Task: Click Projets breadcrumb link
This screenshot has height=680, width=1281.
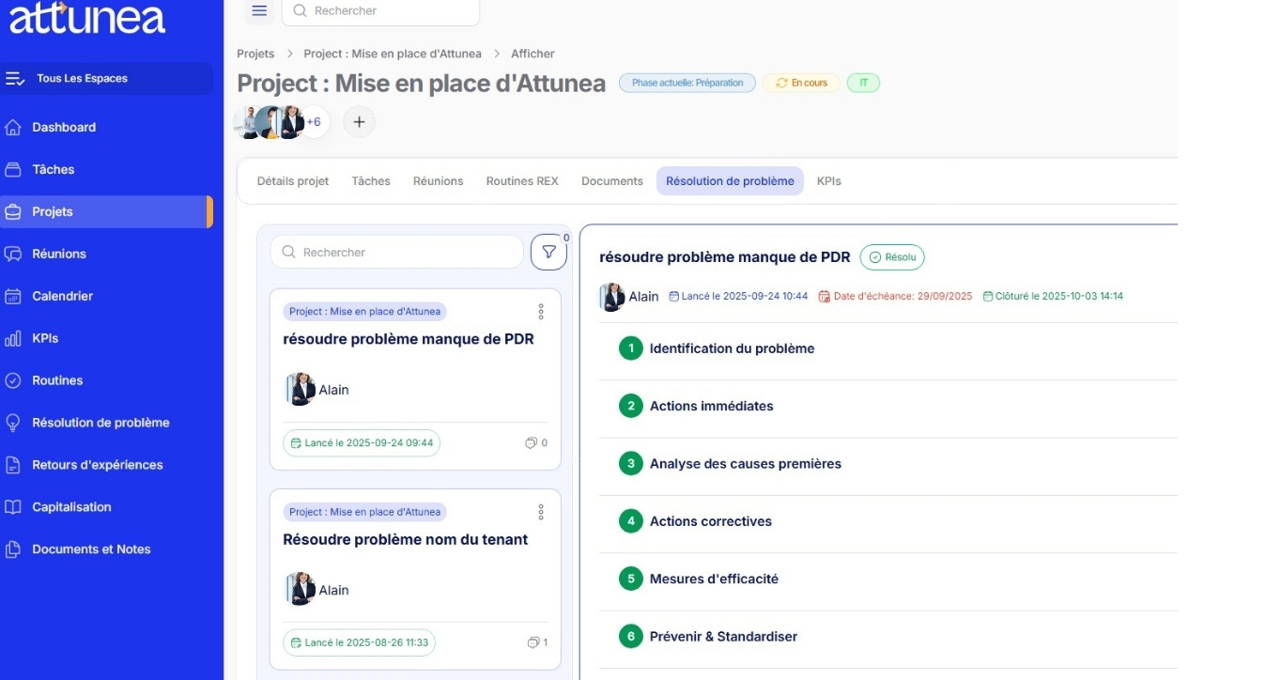Action: pyautogui.click(x=255, y=54)
